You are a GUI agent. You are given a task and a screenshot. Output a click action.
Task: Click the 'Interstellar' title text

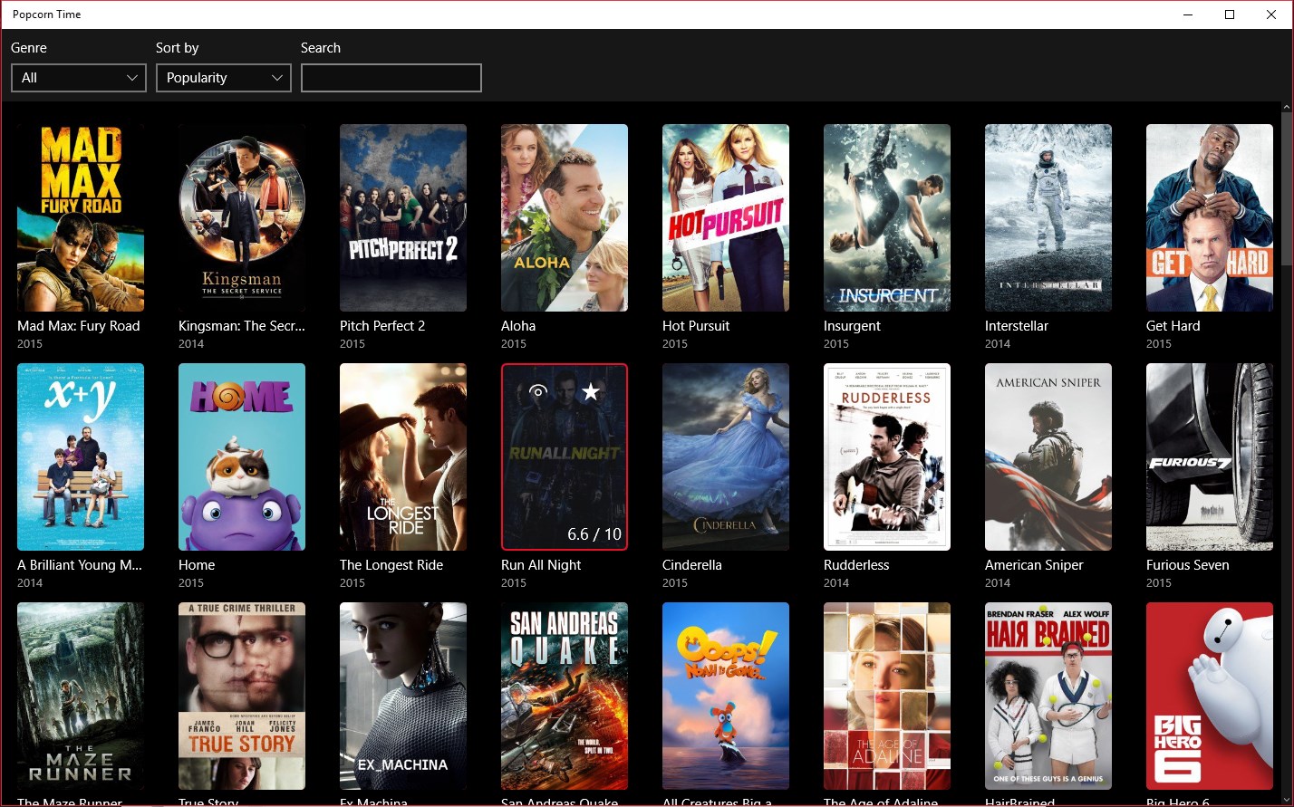tap(1017, 326)
